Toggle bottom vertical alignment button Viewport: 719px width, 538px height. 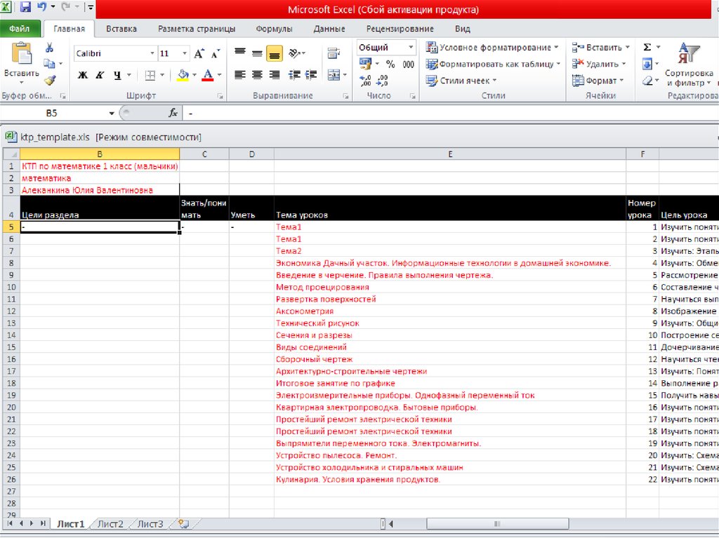click(x=274, y=53)
